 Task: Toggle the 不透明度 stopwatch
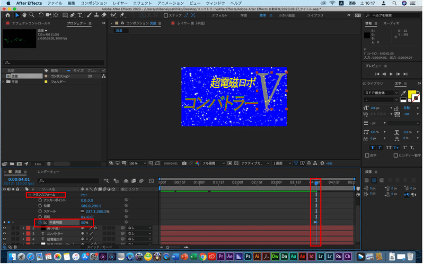click(x=40, y=223)
